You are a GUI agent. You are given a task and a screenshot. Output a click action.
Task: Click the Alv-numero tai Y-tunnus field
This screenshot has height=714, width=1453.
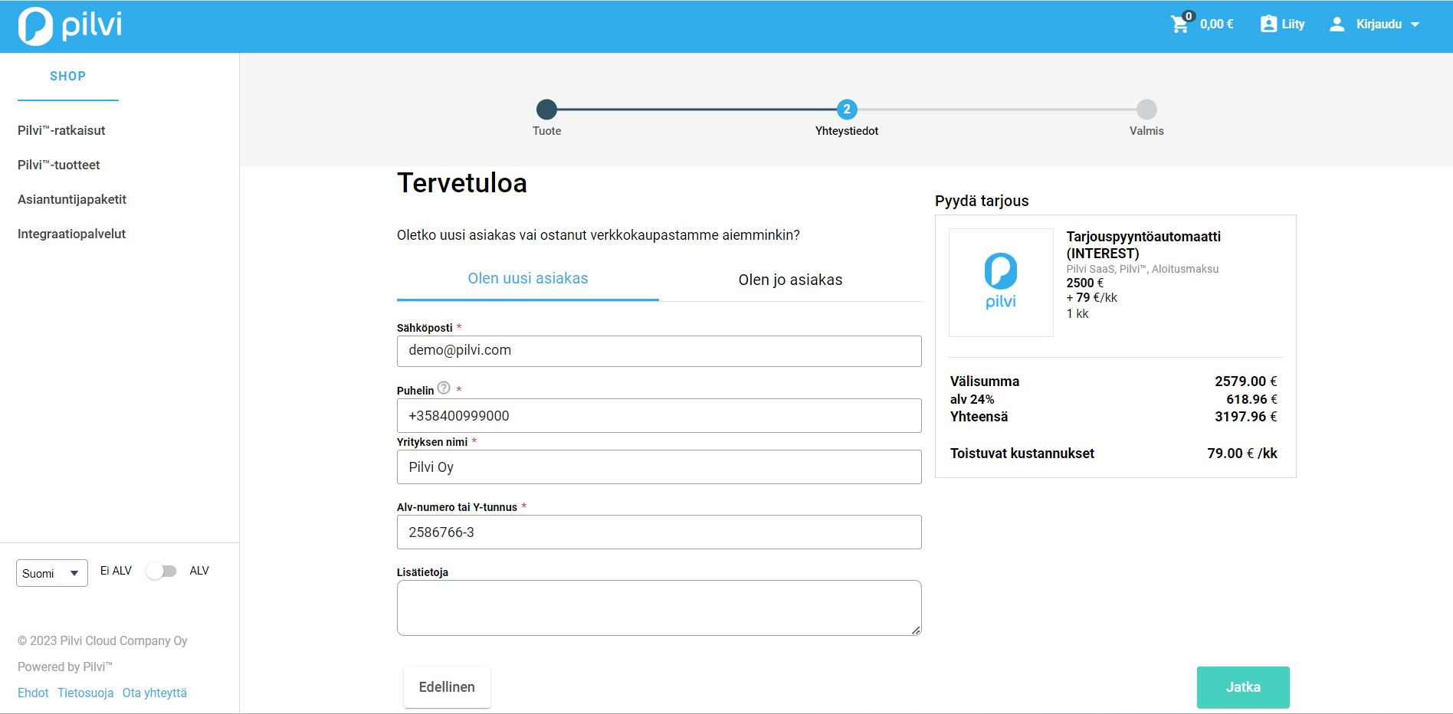(659, 532)
